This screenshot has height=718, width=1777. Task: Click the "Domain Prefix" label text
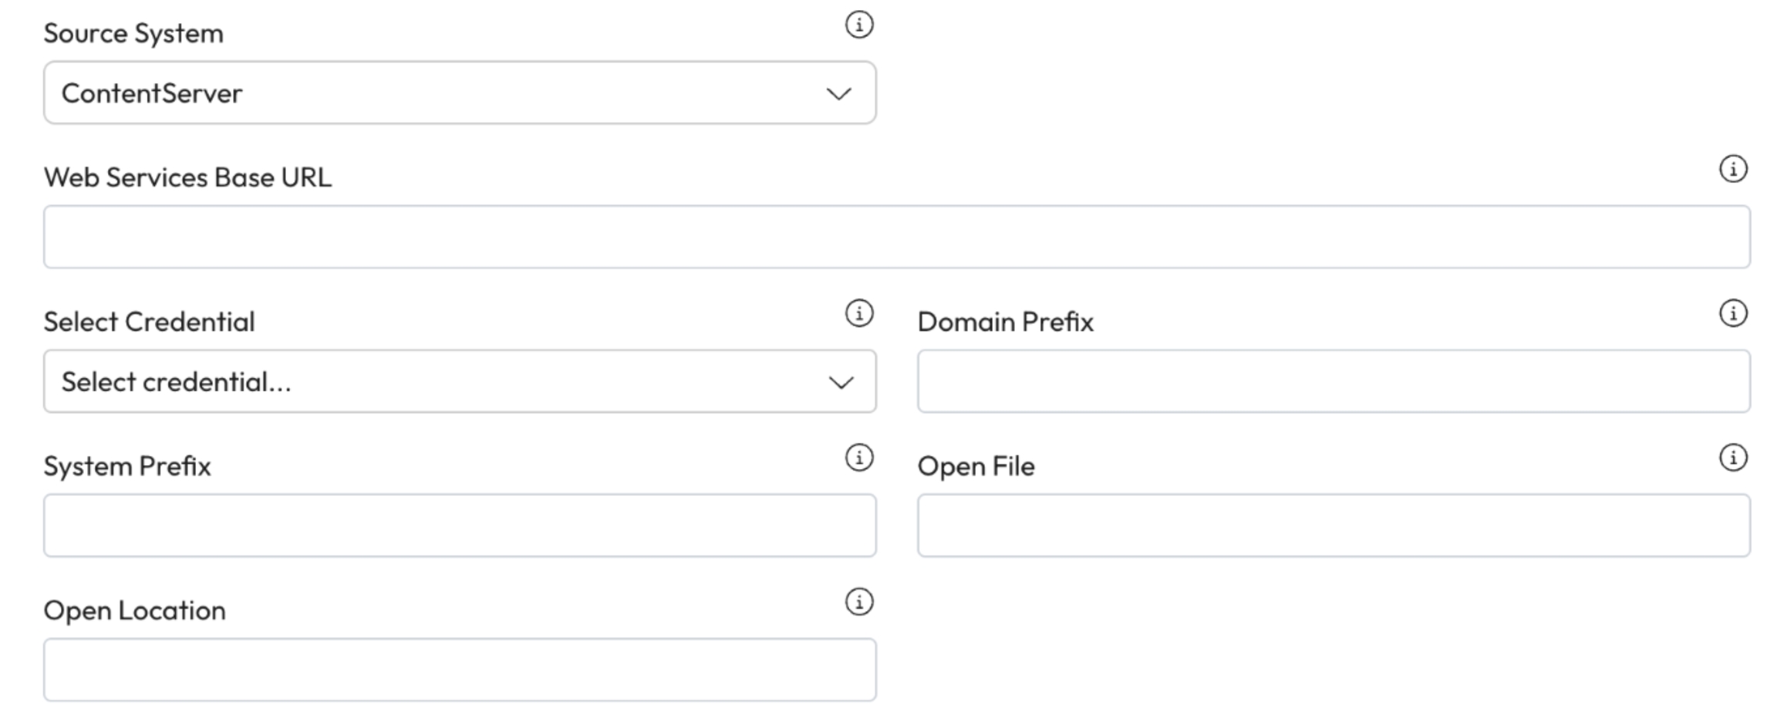1005,322
